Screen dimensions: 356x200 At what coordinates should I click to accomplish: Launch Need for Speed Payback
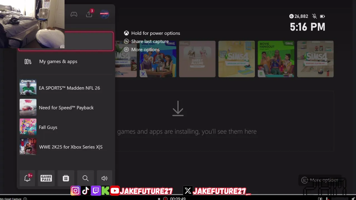[x=66, y=107]
